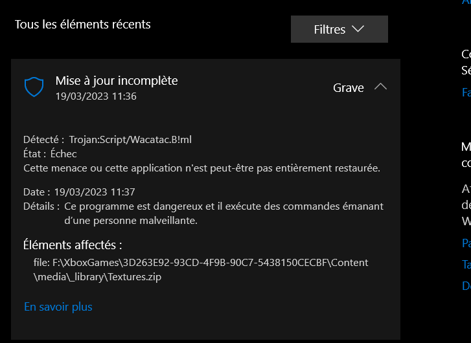The width and height of the screenshot is (471, 343).
Task: Collapse the threat entry with the up chevron
Action: pos(380,87)
